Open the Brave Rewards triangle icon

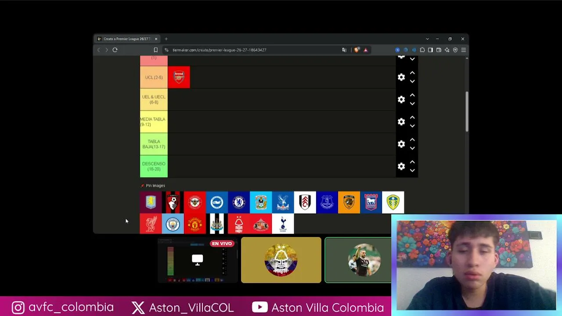pyautogui.click(x=365, y=50)
